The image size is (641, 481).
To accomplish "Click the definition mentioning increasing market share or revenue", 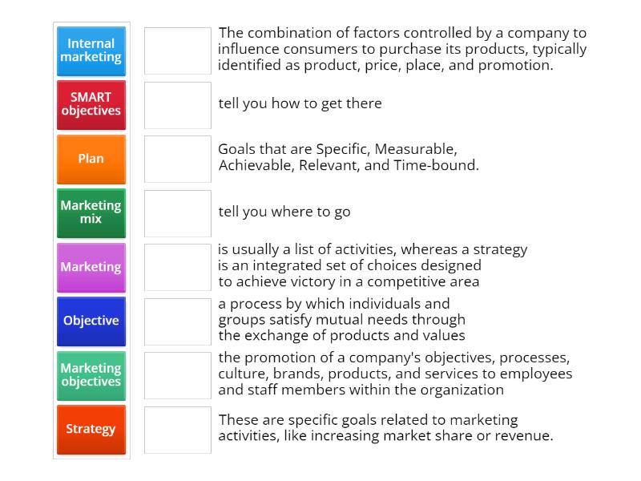I will [x=369, y=426].
